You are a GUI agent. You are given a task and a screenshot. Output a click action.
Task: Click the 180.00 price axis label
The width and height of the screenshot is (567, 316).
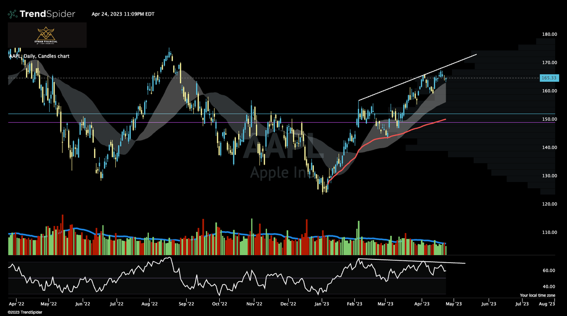550,34
